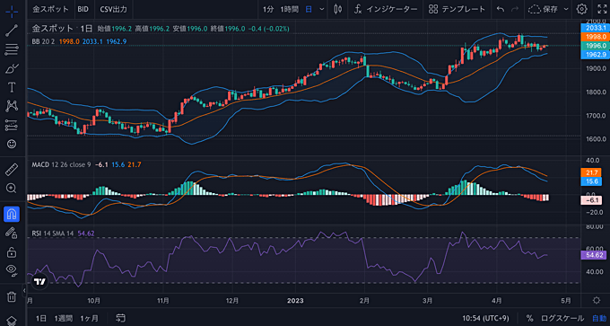Save the chart layout with 保存
This screenshot has width=610, height=326.
544,9
